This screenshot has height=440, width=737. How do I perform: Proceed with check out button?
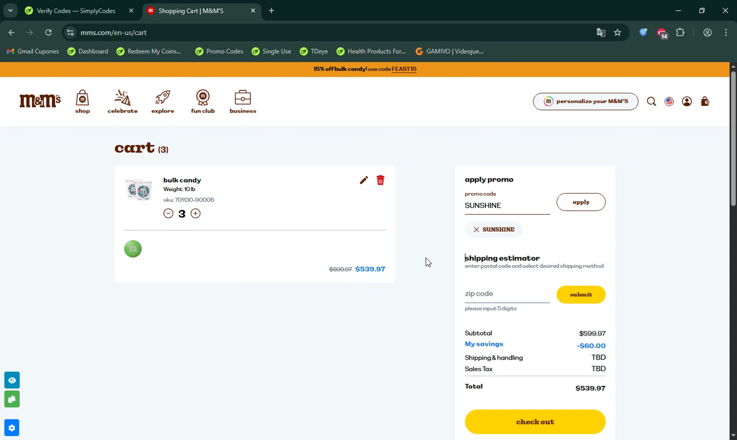click(x=535, y=422)
